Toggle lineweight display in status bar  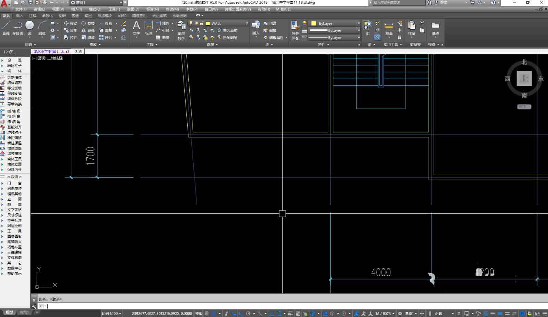pos(290,313)
